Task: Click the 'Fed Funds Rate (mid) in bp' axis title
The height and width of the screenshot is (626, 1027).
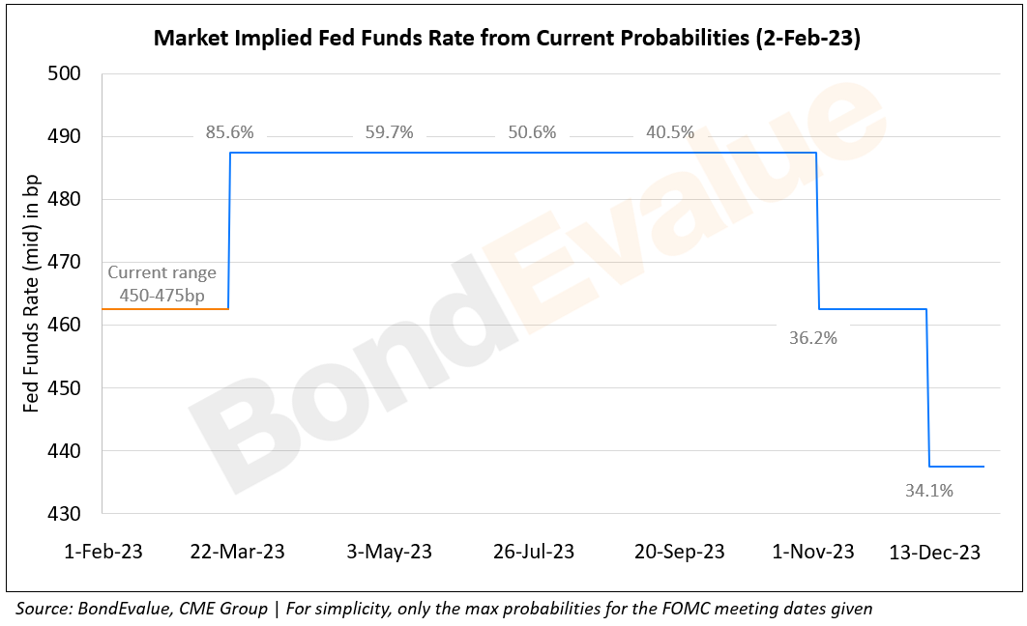Action: tap(32, 294)
